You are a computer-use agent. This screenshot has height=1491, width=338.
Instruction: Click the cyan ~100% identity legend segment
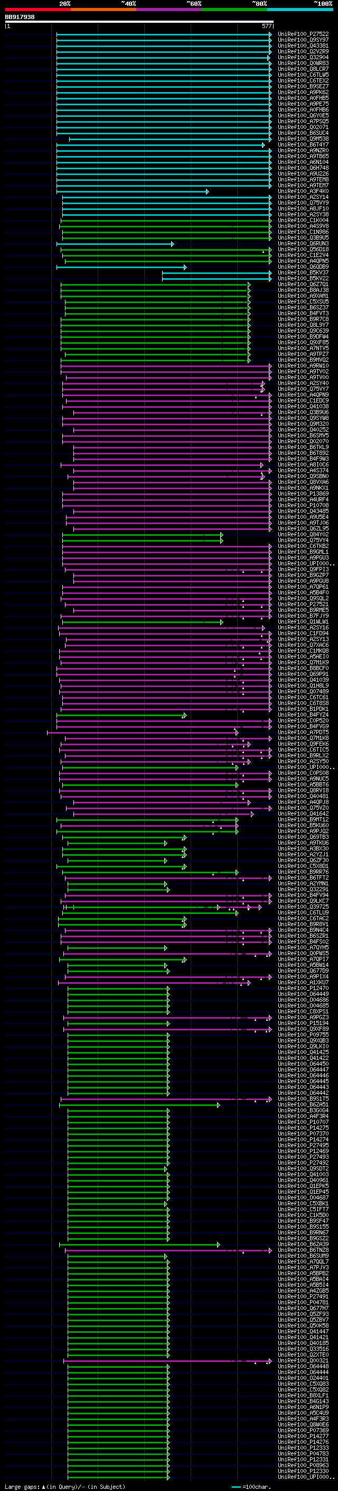coord(300,10)
